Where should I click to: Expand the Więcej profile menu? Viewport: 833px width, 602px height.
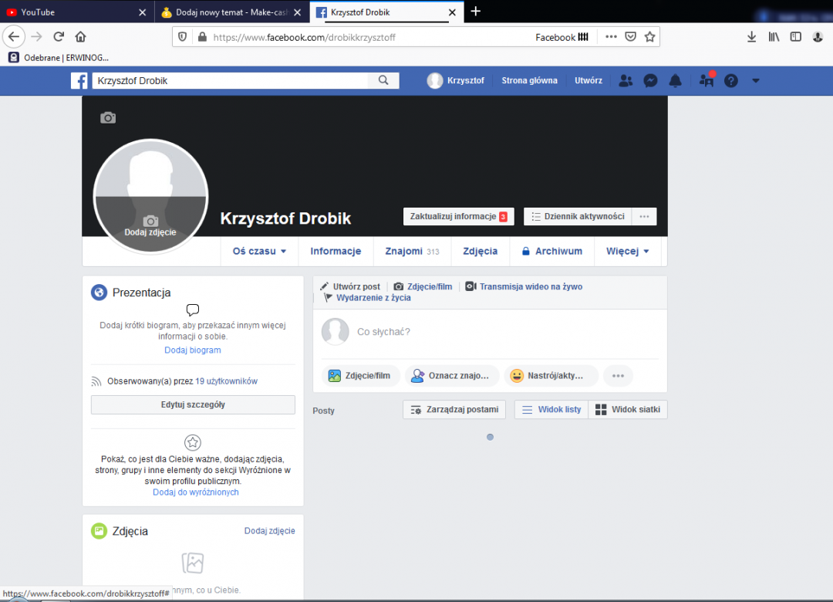tap(627, 251)
